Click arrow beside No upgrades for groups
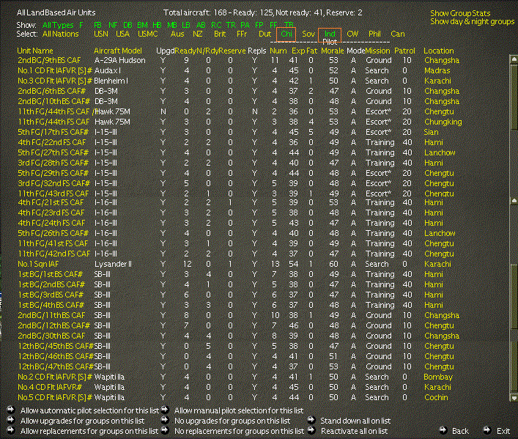This screenshot has height=439, width=518. tap(165, 420)
